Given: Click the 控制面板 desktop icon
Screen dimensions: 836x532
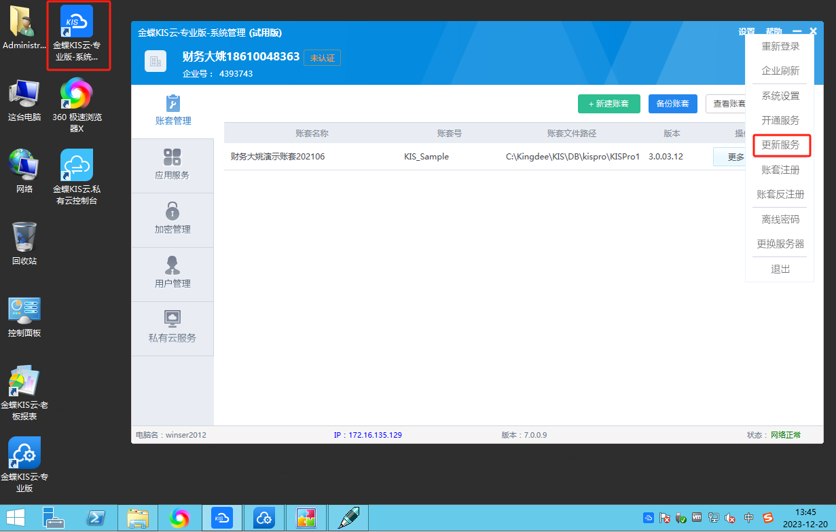Looking at the screenshot, I should (24, 316).
